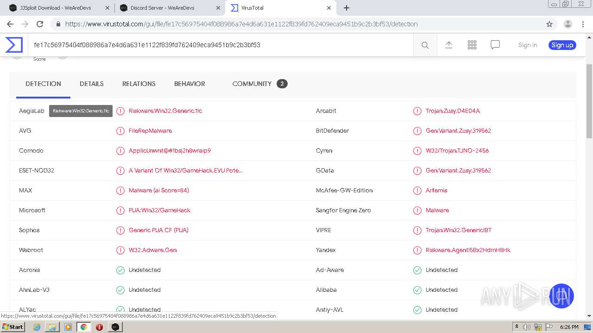This screenshot has width=593, height=333.
Task: Switch to the Discord Server browser tab
Action: (x=169, y=8)
